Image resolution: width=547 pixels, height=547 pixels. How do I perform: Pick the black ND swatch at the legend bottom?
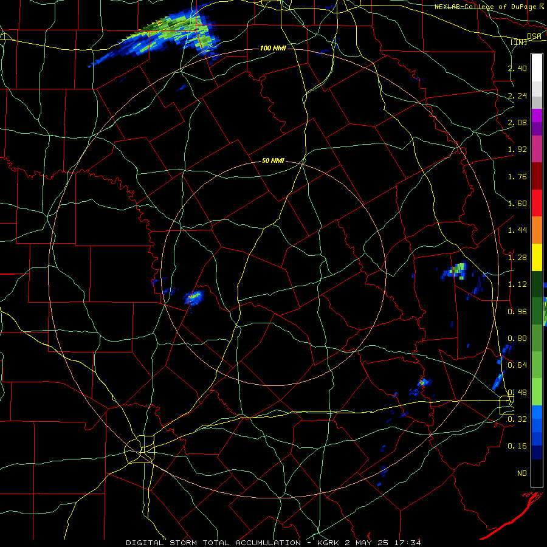coord(537,473)
